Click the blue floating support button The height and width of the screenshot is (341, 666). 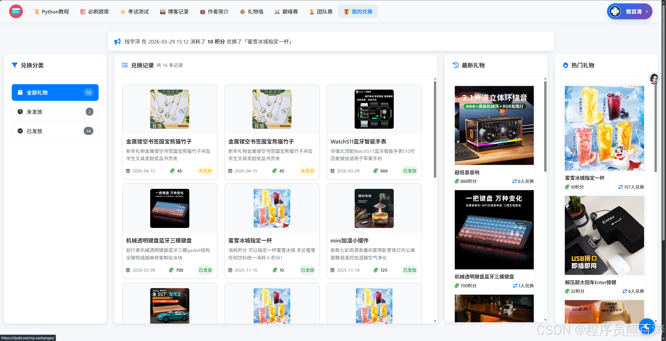click(x=647, y=327)
